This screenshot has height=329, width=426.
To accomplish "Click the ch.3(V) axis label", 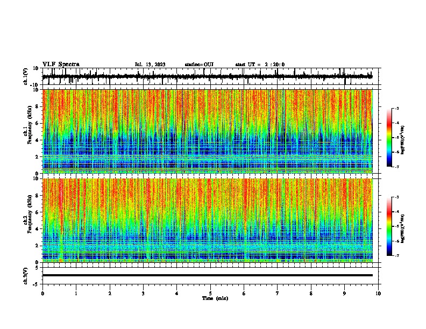I will 26,276.
